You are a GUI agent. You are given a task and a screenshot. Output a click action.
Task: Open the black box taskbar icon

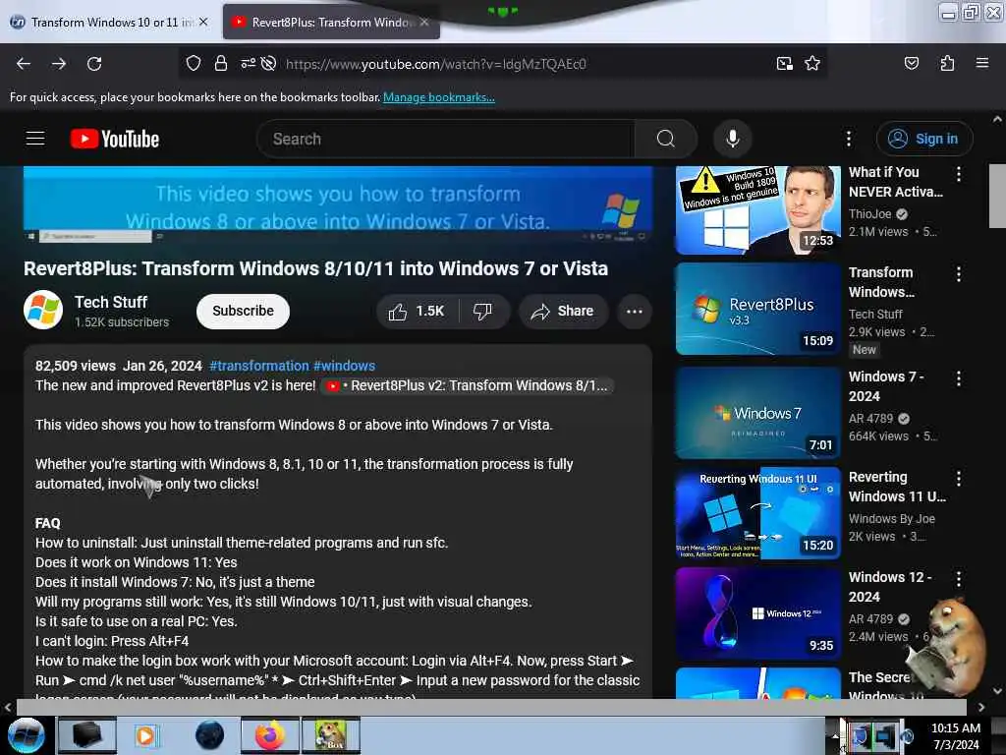(87, 735)
